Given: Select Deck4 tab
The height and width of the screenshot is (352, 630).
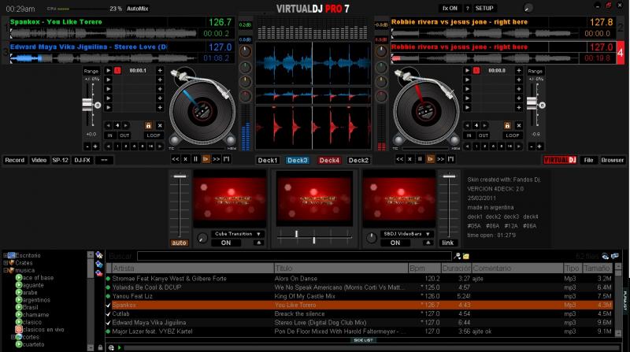Looking at the screenshot, I should [x=329, y=160].
